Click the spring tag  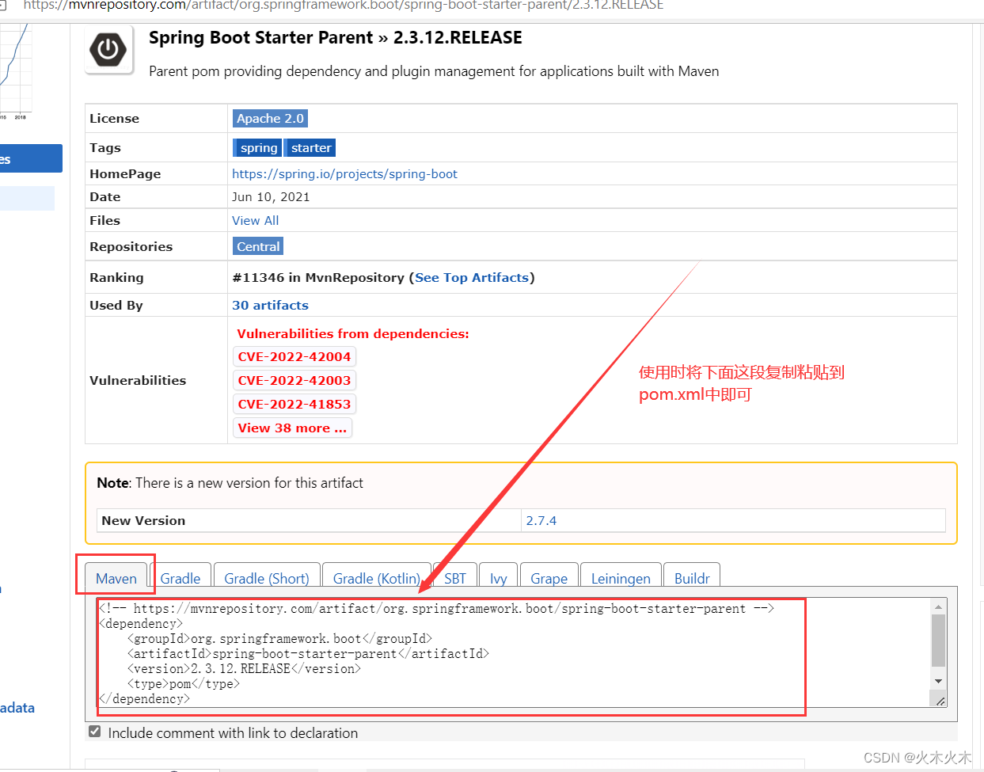(258, 147)
